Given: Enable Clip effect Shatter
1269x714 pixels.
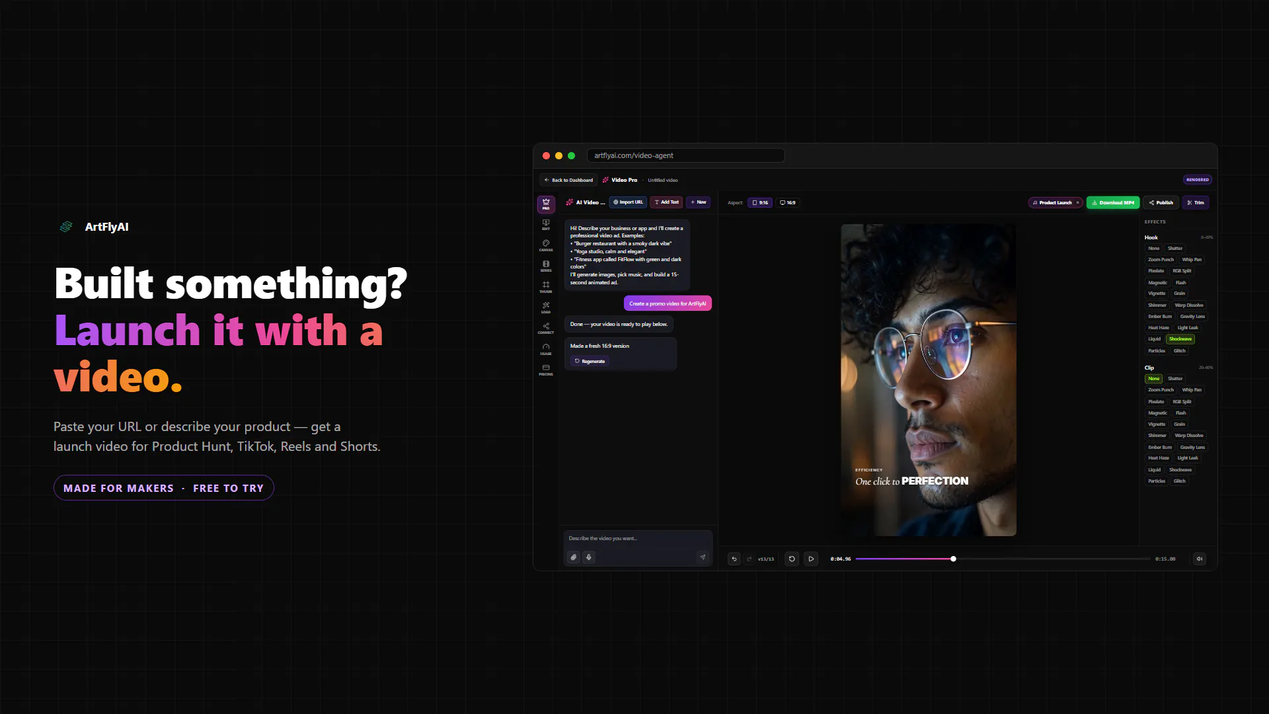Looking at the screenshot, I should pyautogui.click(x=1175, y=379).
